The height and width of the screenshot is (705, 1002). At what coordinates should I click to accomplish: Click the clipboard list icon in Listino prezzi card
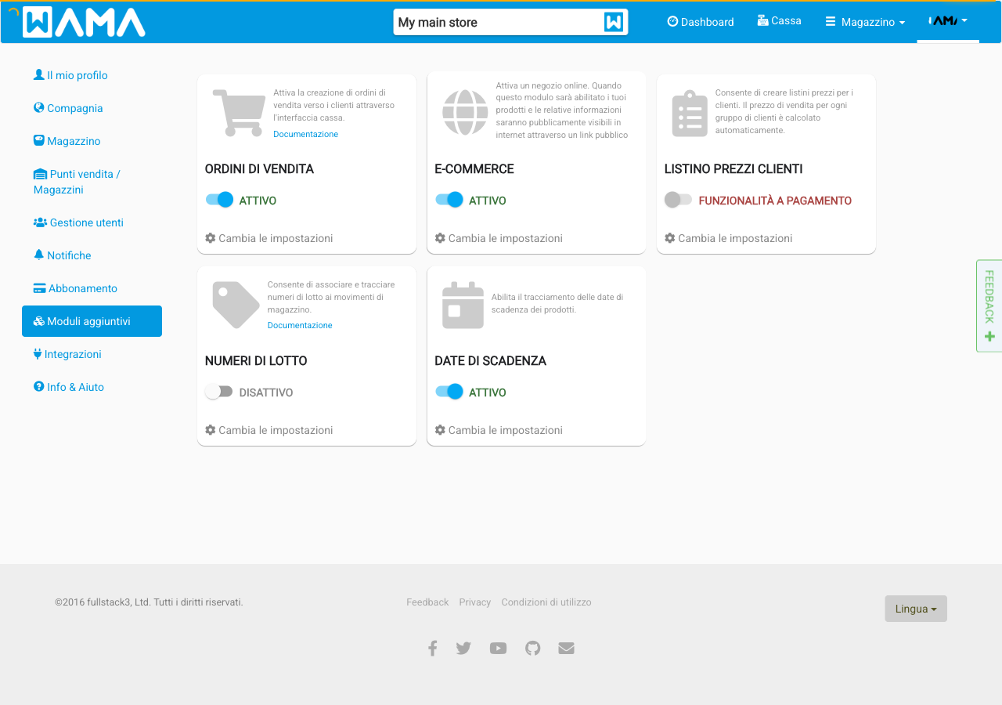tap(690, 113)
